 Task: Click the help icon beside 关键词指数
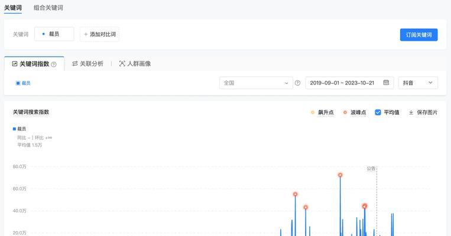(54, 64)
